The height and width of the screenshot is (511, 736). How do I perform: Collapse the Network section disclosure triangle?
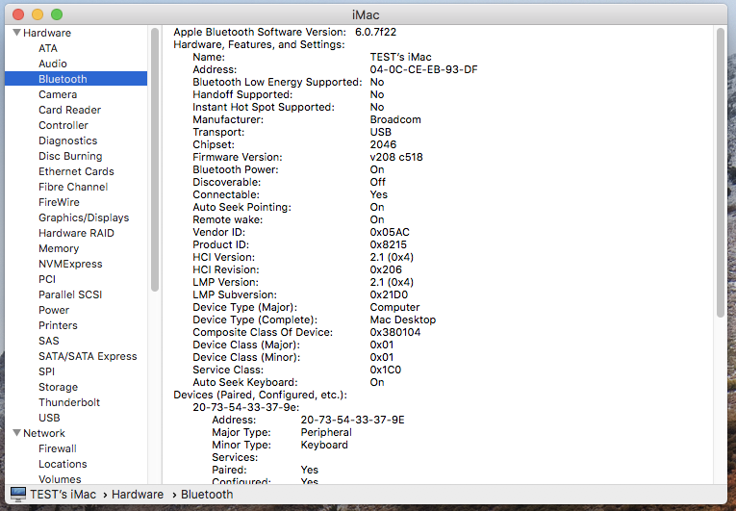(x=17, y=433)
